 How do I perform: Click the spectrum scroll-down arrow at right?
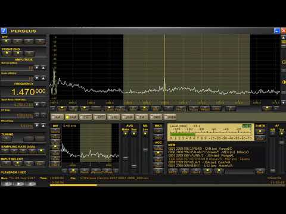[x=284, y=102]
